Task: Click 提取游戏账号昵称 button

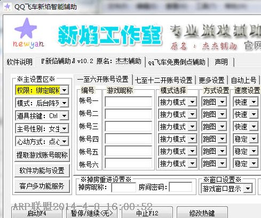Action: [x=42, y=155]
